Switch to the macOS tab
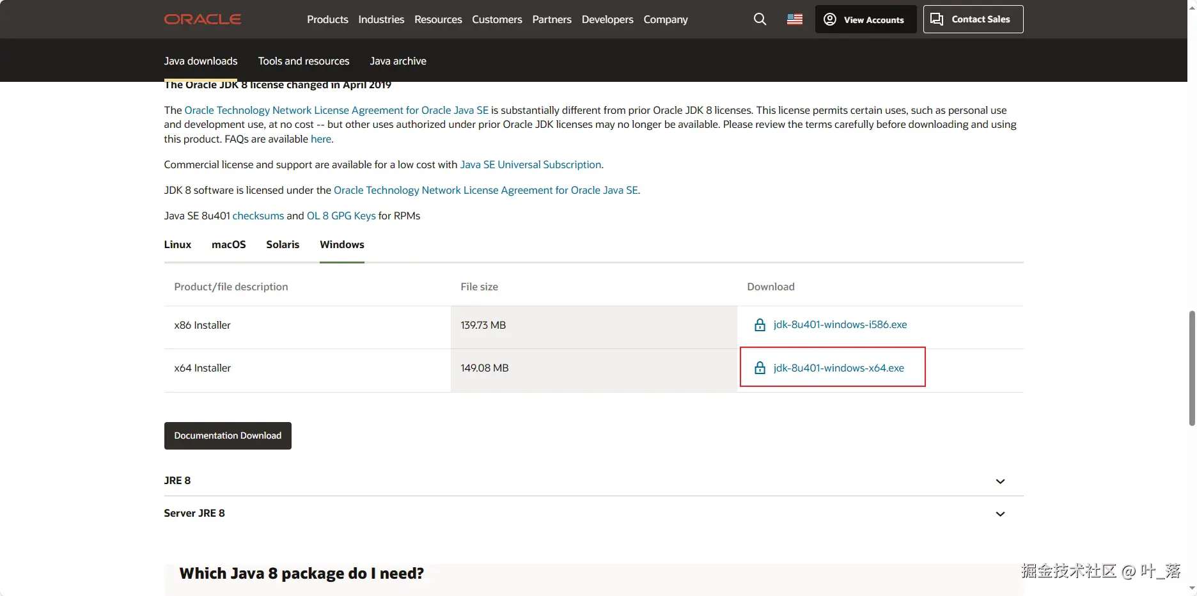 [x=228, y=244]
